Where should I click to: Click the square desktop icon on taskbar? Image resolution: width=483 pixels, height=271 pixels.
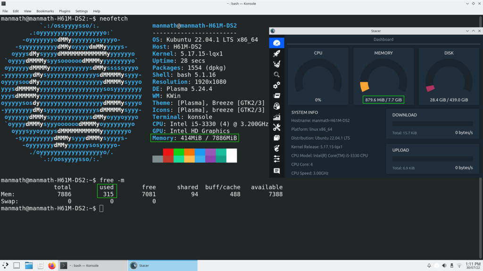(17, 265)
